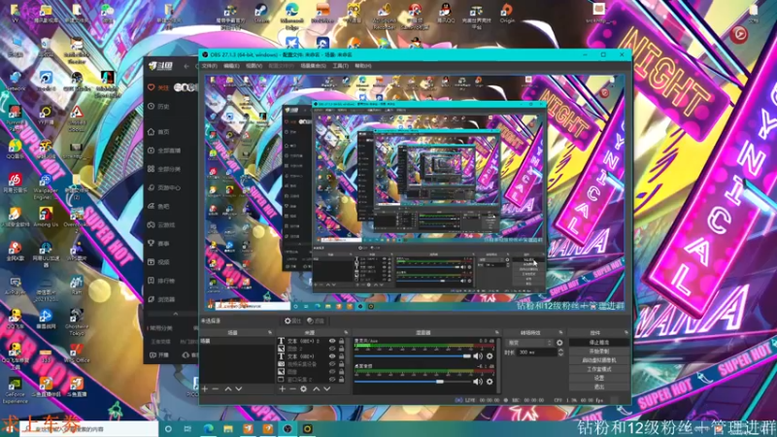This screenshot has height=437, width=777.
Task: Open source properties gear in sources toolbar
Action: pyautogui.click(x=304, y=388)
